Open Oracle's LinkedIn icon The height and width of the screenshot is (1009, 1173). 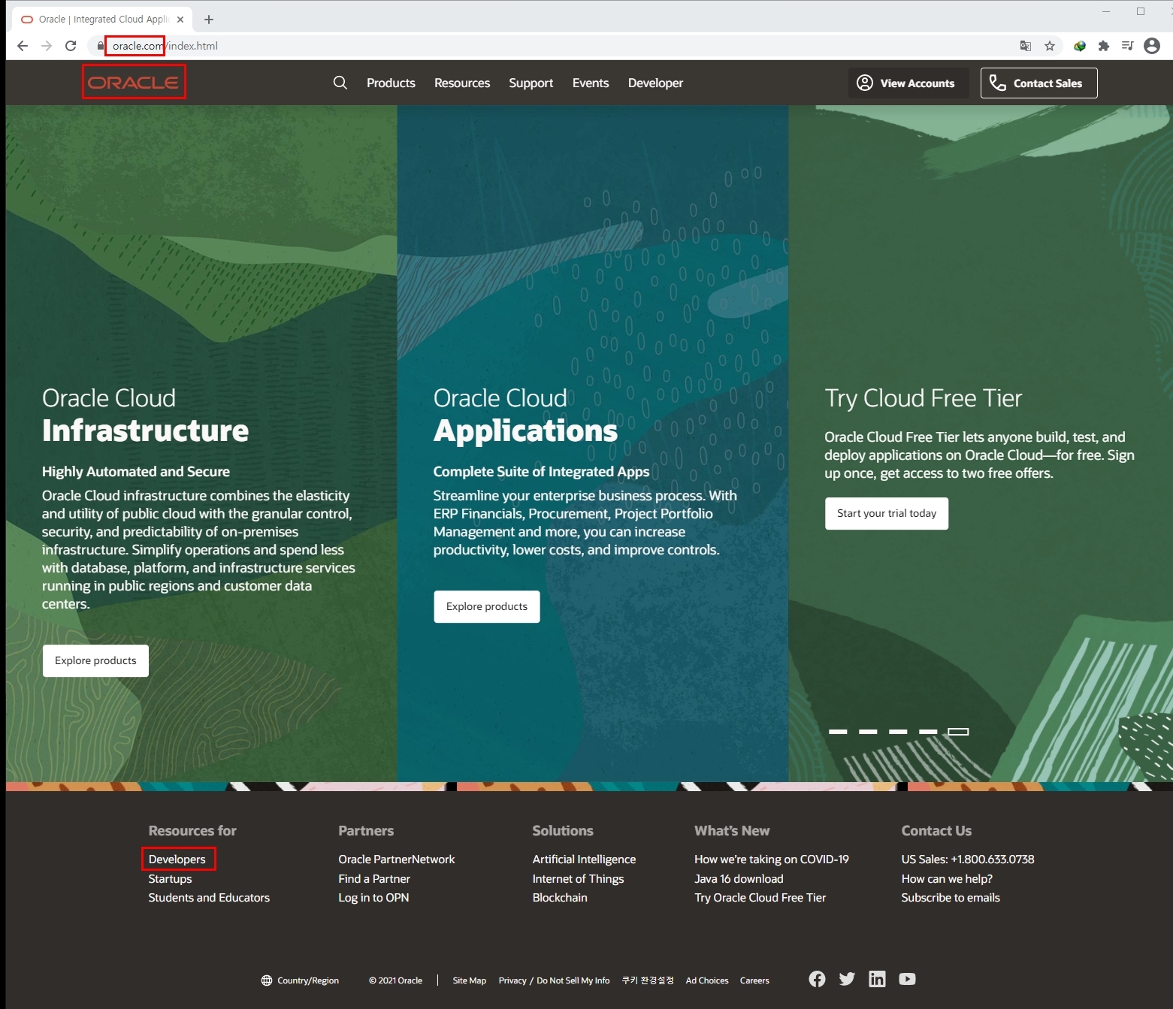tap(877, 979)
